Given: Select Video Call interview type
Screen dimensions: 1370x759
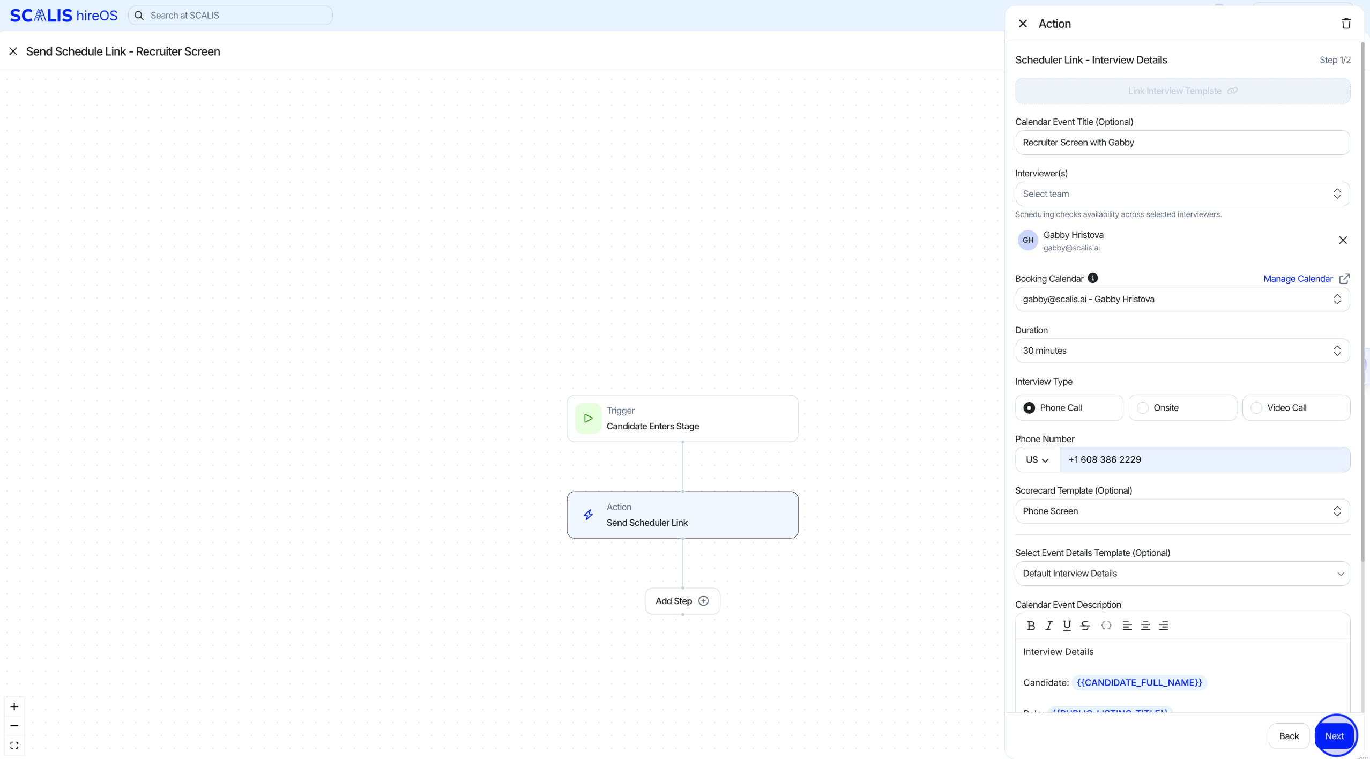Looking at the screenshot, I should tap(1296, 408).
